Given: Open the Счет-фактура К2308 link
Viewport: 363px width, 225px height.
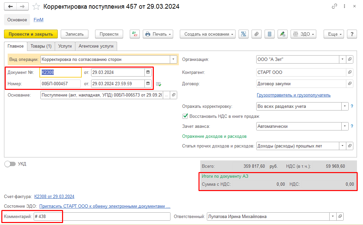Looking at the screenshot, I should point(54,196).
